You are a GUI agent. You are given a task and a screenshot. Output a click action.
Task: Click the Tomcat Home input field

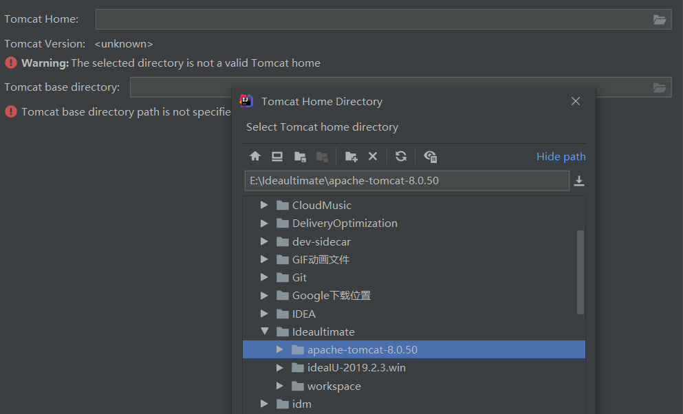383,19
